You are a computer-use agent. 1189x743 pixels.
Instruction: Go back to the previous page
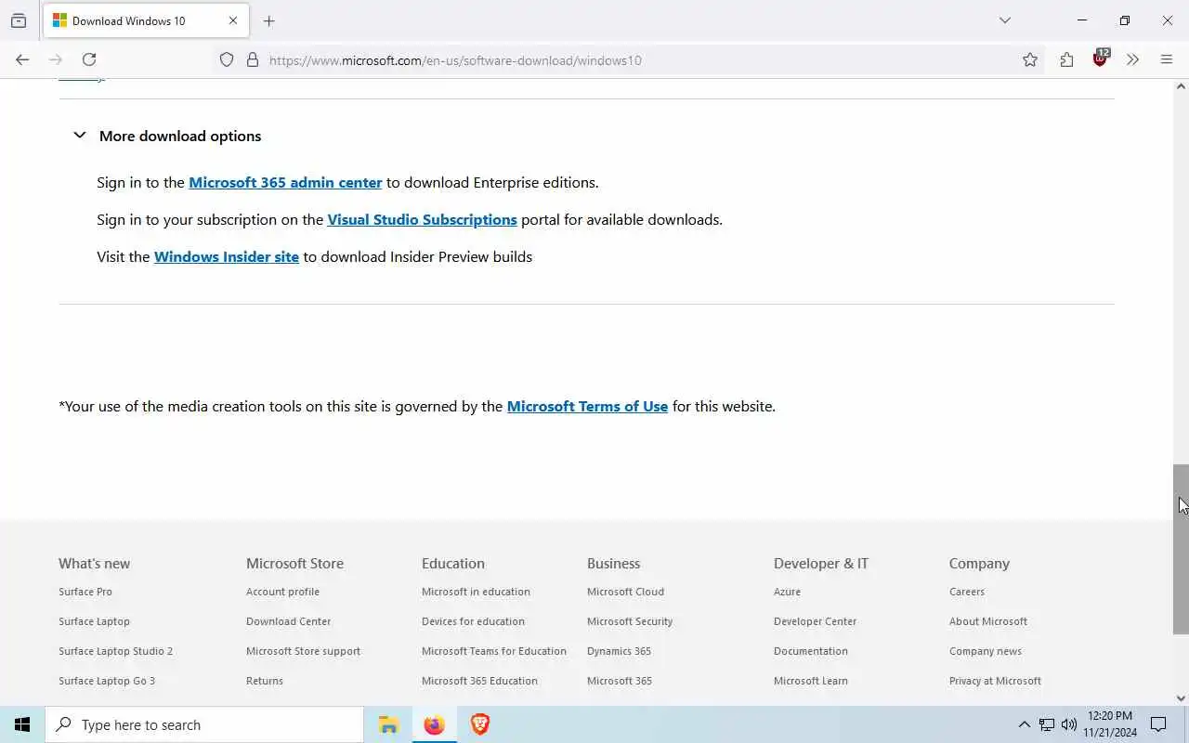pyautogui.click(x=22, y=59)
